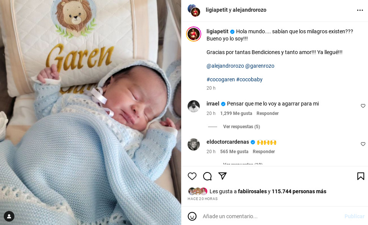The height and width of the screenshot is (225, 368).
Task: Open ligiapetit profile picture in caption
Action: 194,34
